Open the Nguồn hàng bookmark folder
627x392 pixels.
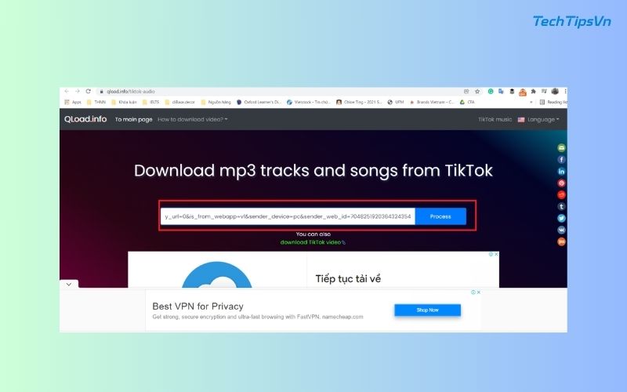(216, 102)
